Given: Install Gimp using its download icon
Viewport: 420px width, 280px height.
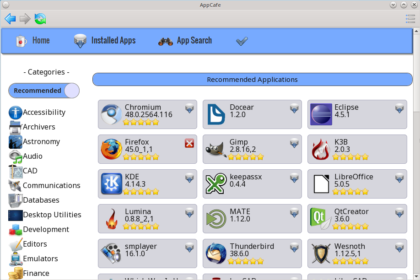Looking at the screenshot, I should (x=294, y=143).
